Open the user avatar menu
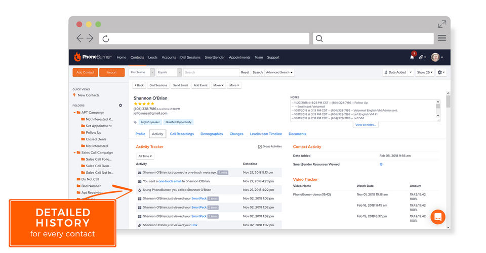The width and height of the screenshot is (486, 253). [437, 57]
